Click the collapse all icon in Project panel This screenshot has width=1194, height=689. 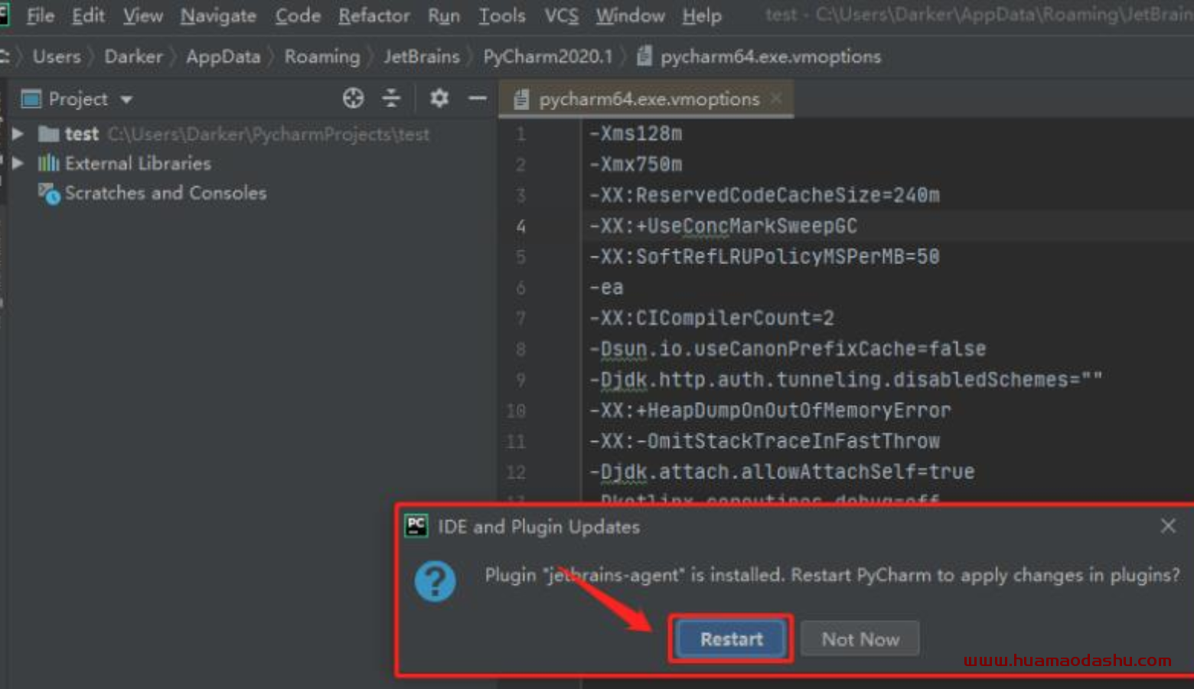click(391, 98)
